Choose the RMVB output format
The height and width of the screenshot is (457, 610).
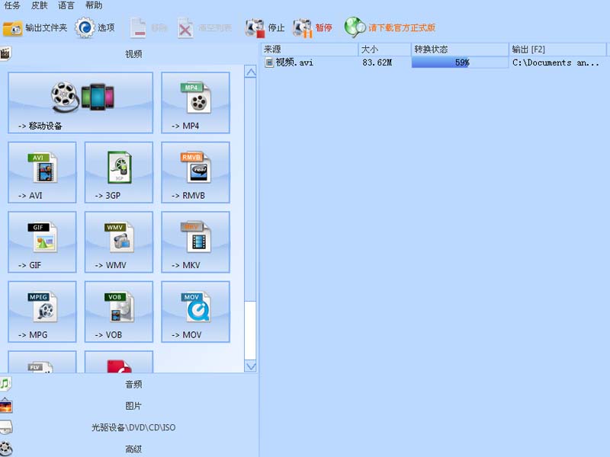194,173
